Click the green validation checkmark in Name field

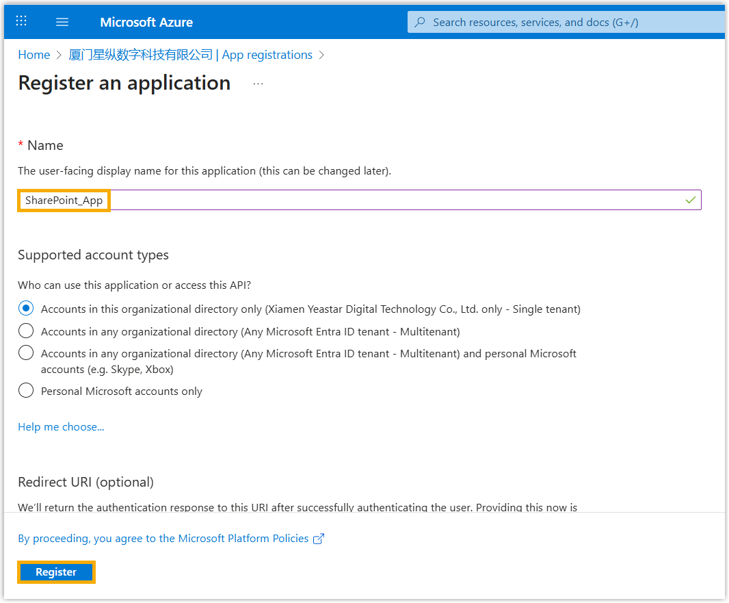click(690, 200)
